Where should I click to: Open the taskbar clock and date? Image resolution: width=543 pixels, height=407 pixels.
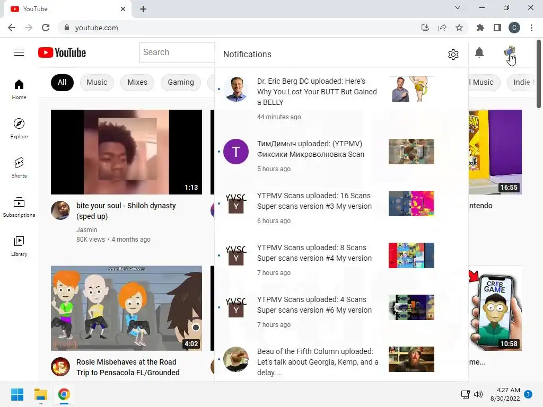click(x=505, y=394)
